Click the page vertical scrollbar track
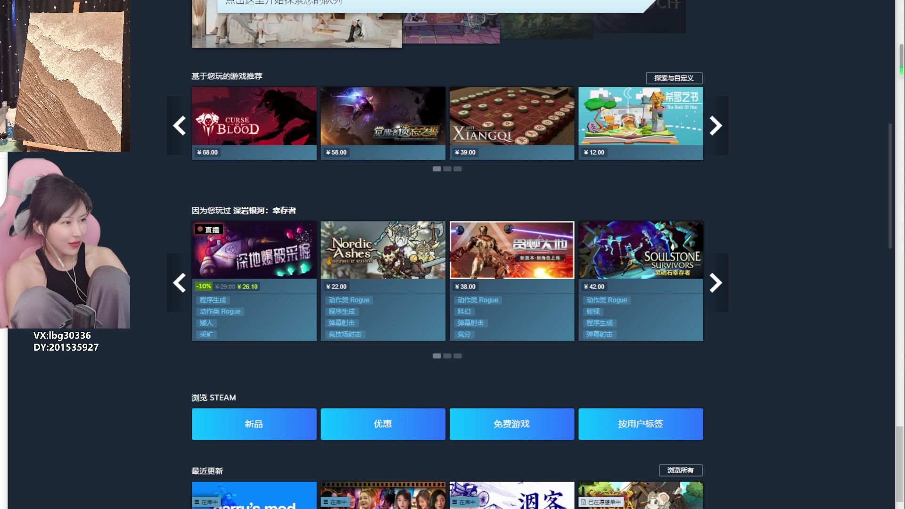This screenshot has height=509, width=905. (900, 283)
